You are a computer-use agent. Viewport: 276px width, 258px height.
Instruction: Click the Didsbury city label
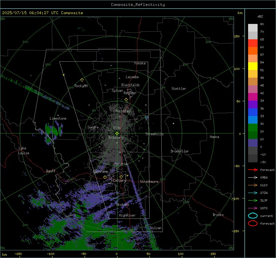116,137
